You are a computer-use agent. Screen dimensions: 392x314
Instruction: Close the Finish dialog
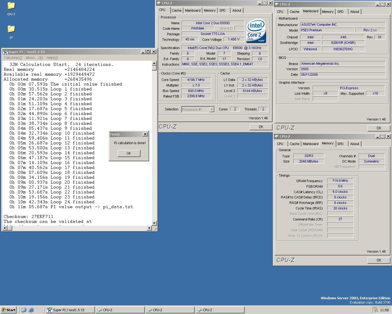tap(145, 134)
